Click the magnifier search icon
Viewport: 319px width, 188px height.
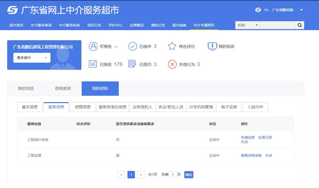pyautogui.click(x=300, y=25)
